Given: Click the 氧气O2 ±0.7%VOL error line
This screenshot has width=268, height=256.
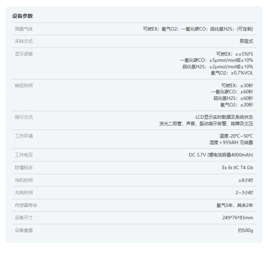Looking at the screenshot, I should 232,73.
